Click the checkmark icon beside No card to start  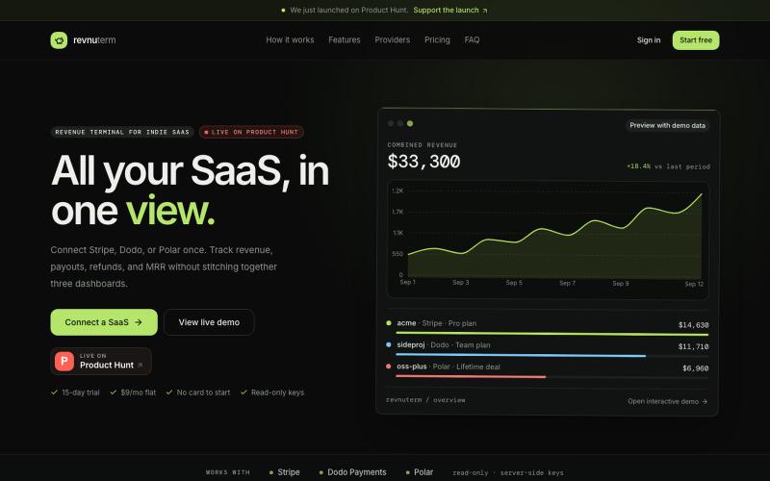click(169, 392)
